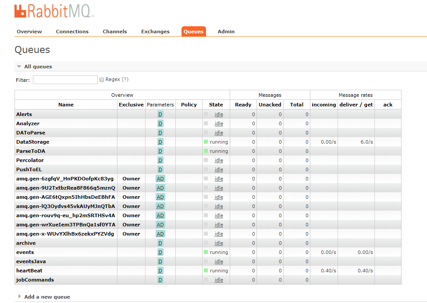Open the ParseToDA queue

(31, 151)
